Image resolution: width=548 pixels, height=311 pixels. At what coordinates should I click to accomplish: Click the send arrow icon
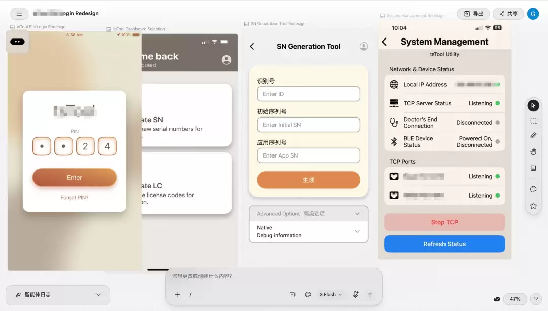[x=370, y=295]
